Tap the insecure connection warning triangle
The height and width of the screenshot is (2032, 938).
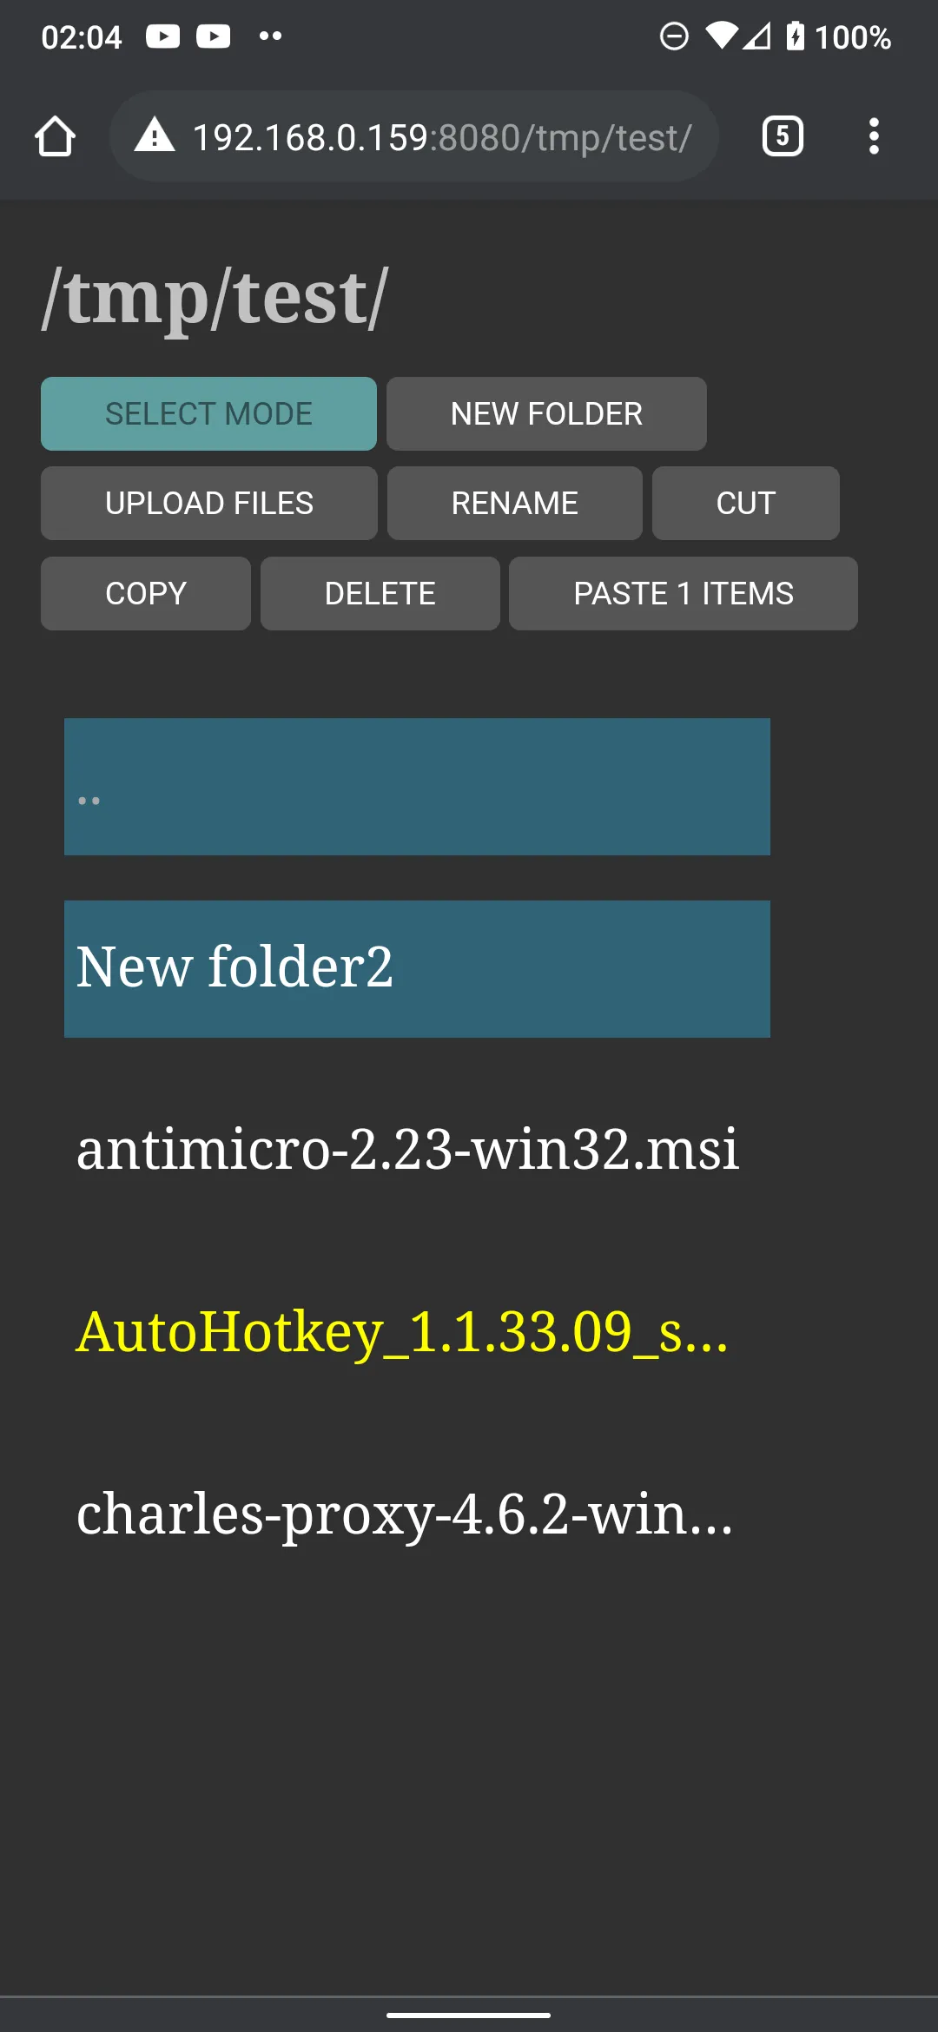[155, 136]
